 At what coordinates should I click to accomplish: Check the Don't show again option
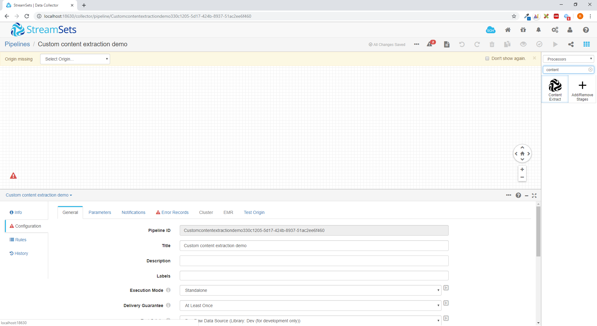coord(487,58)
